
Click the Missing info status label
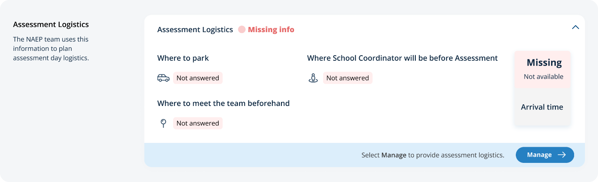pos(271,30)
